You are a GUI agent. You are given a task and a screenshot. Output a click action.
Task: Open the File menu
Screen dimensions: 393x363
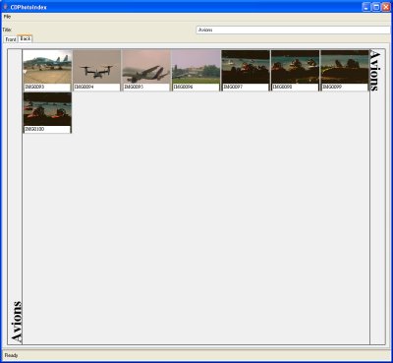7,17
